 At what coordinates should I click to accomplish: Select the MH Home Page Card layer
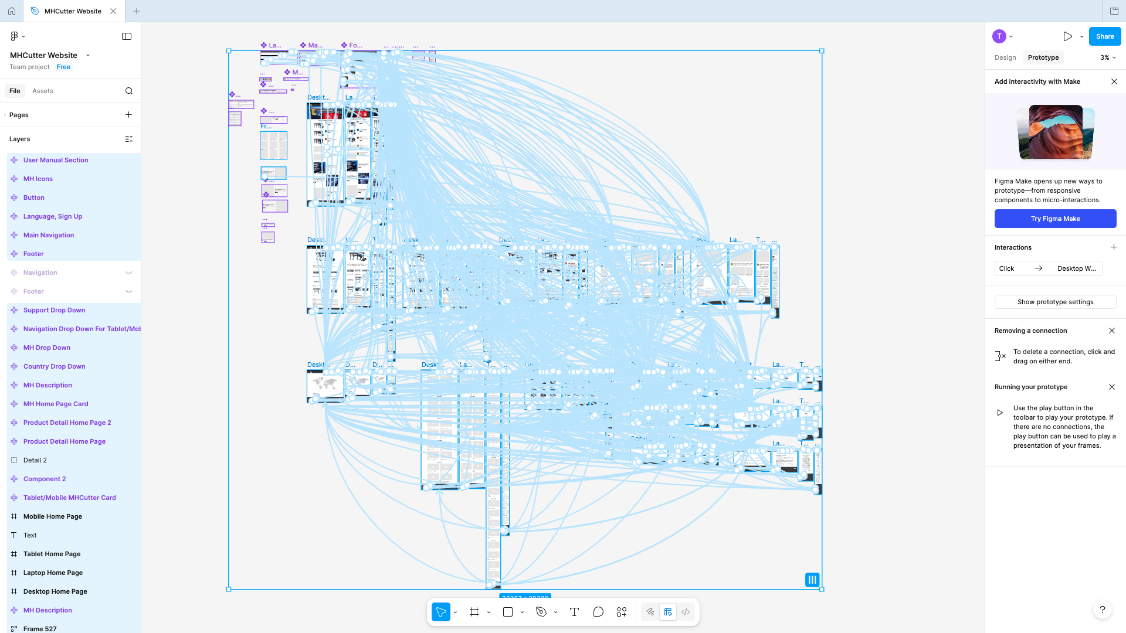tap(55, 404)
